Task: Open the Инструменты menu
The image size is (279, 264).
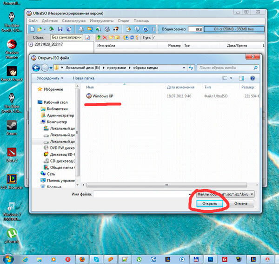Action: point(101,21)
